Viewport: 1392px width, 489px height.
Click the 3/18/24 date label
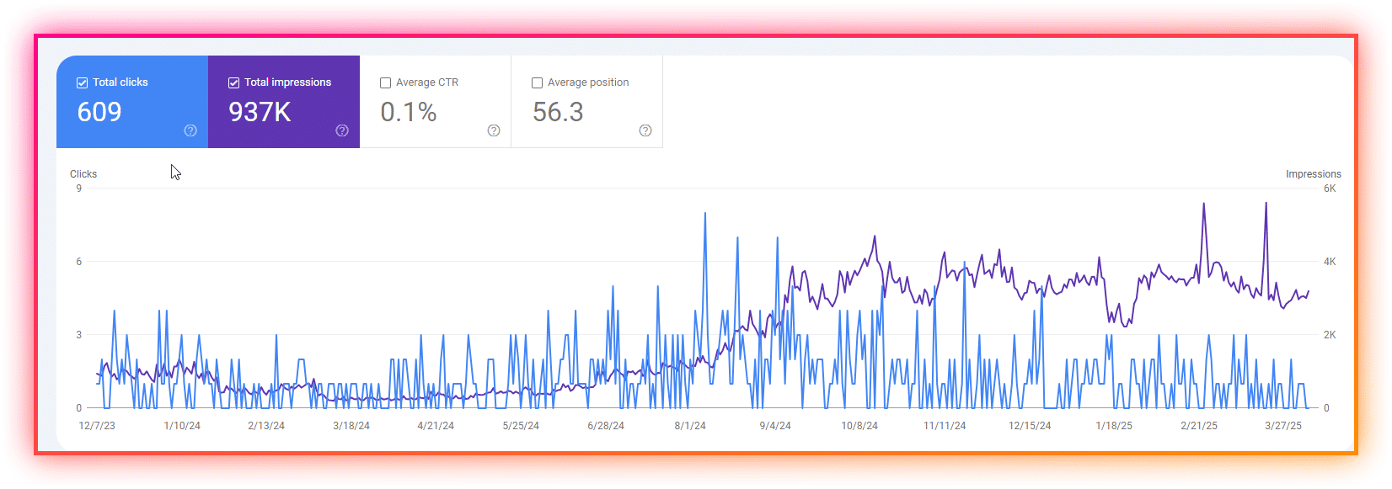[x=351, y=426]
